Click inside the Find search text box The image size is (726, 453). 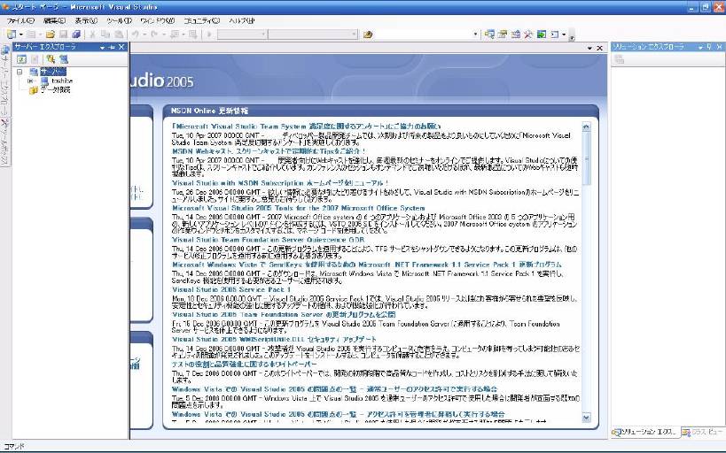pyautogui.click(x=423, y=35)
